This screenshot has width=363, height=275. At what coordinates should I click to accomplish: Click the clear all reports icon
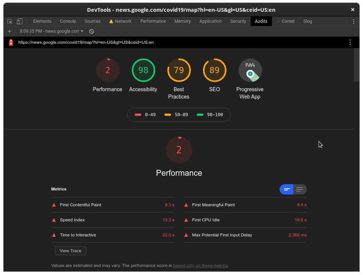[91, 31]
